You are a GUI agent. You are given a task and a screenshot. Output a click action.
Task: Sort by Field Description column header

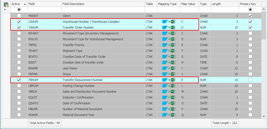(103, 4)
